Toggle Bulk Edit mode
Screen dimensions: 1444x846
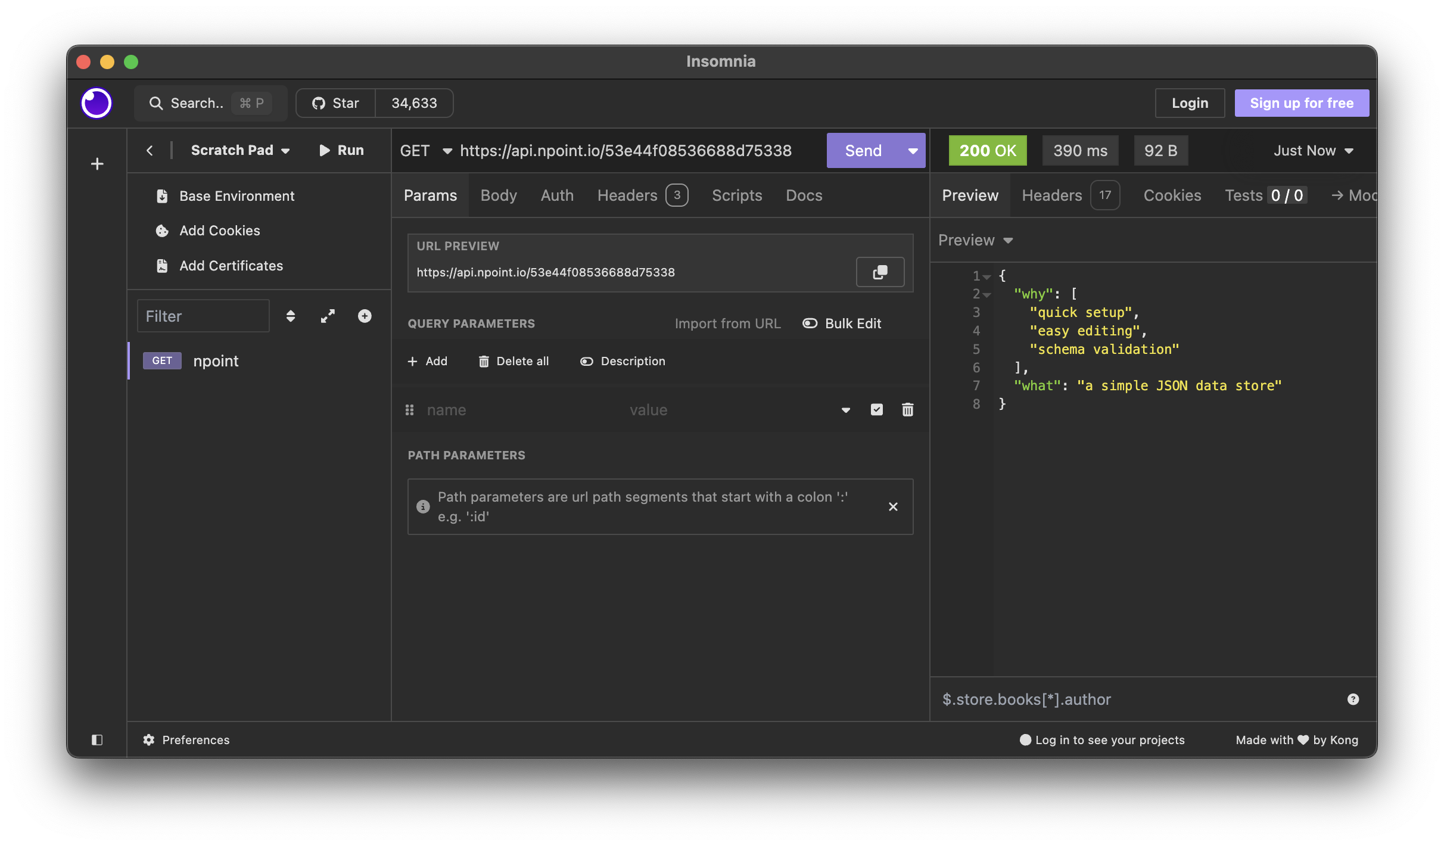click(x=842, y=324)
